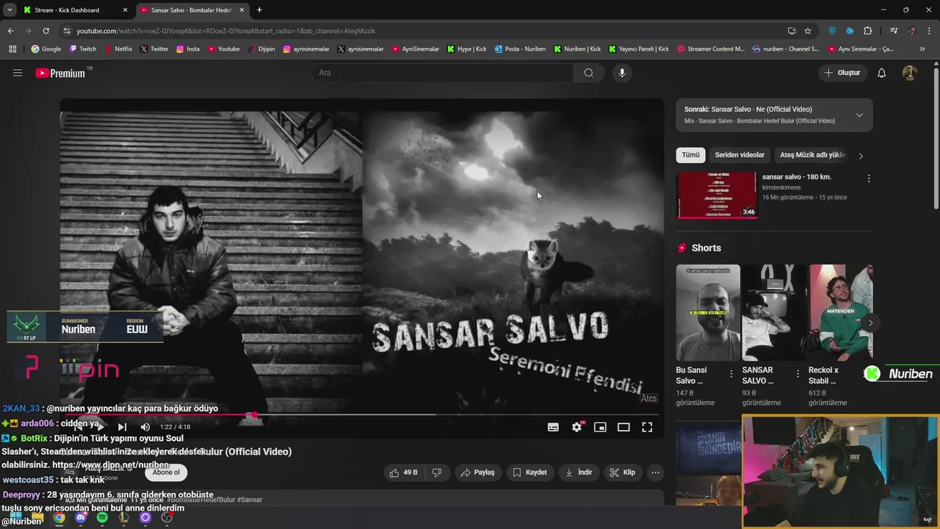Open Reckol x Stabil short thumbnail
The image size is (940, 529).
[841, 312]
